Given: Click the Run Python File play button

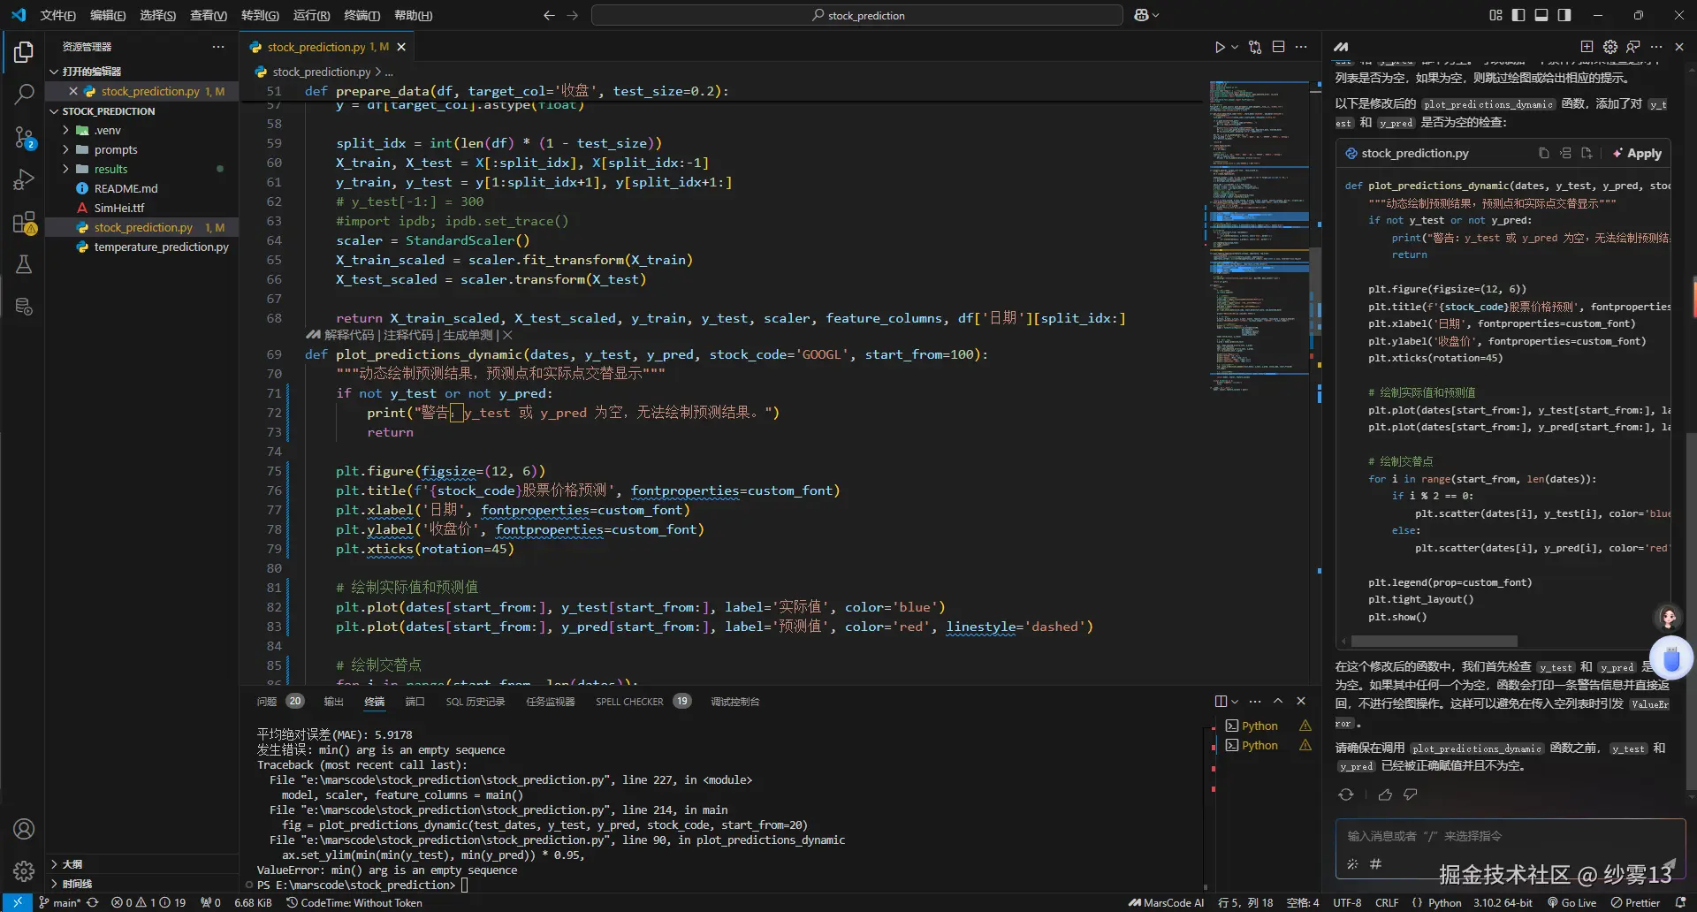Looking at the screenshot, I should pos(1220,47).
